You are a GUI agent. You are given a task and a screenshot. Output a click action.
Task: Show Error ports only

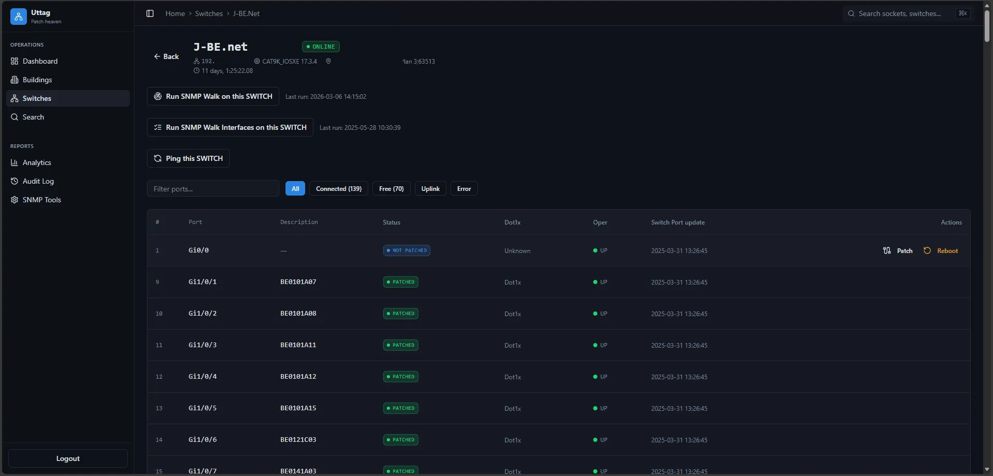(x=464, y=188)
